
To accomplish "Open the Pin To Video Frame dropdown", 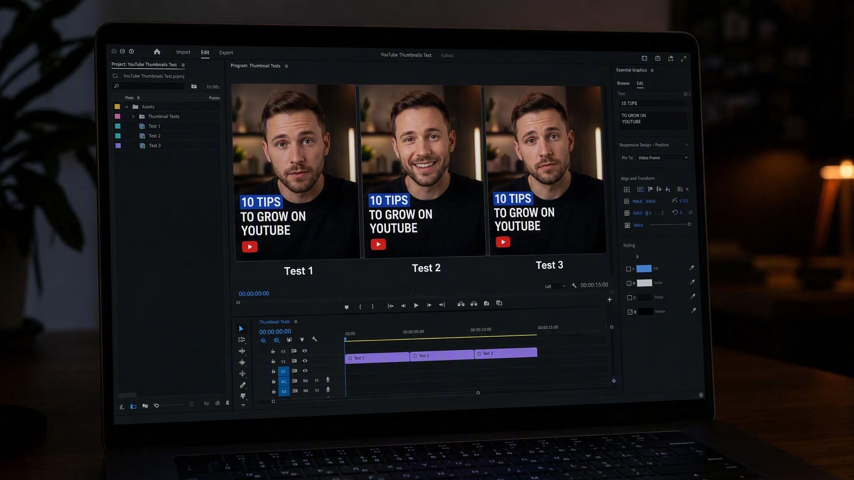I will point(662,158).
